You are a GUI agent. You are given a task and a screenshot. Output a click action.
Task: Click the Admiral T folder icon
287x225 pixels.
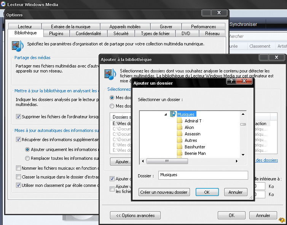pyautogui.click(x=180, y=121)
